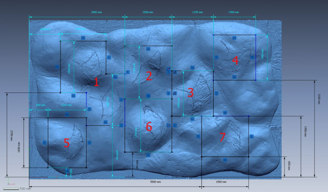Click the red number 6 region label
The height and width of the screenshot is (192, 328).
tap(149, 127)
